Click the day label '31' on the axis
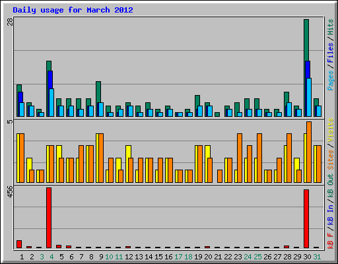Viewport: 338px width, 264px height. coord(317,257)
